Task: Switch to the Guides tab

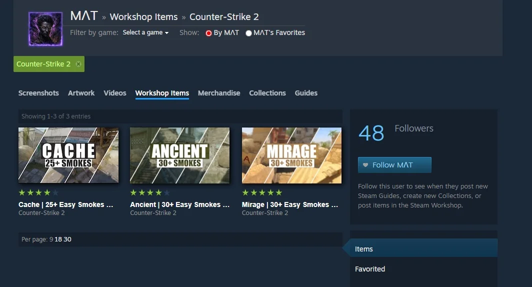Action: pos(306,93)
